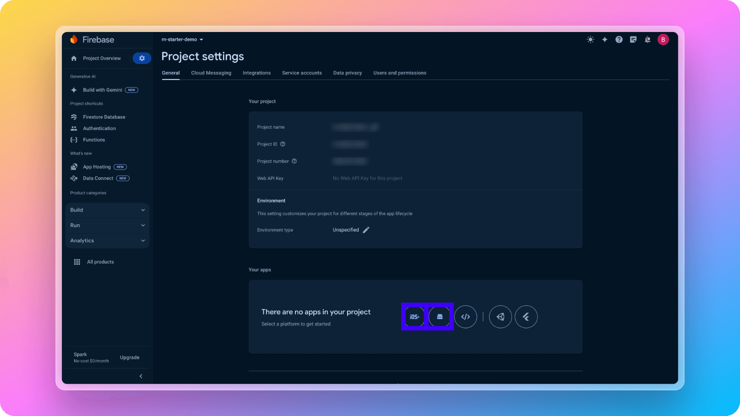Click 'No Web API Key for this project' text
740x416 pixels.
coord(367,178)
